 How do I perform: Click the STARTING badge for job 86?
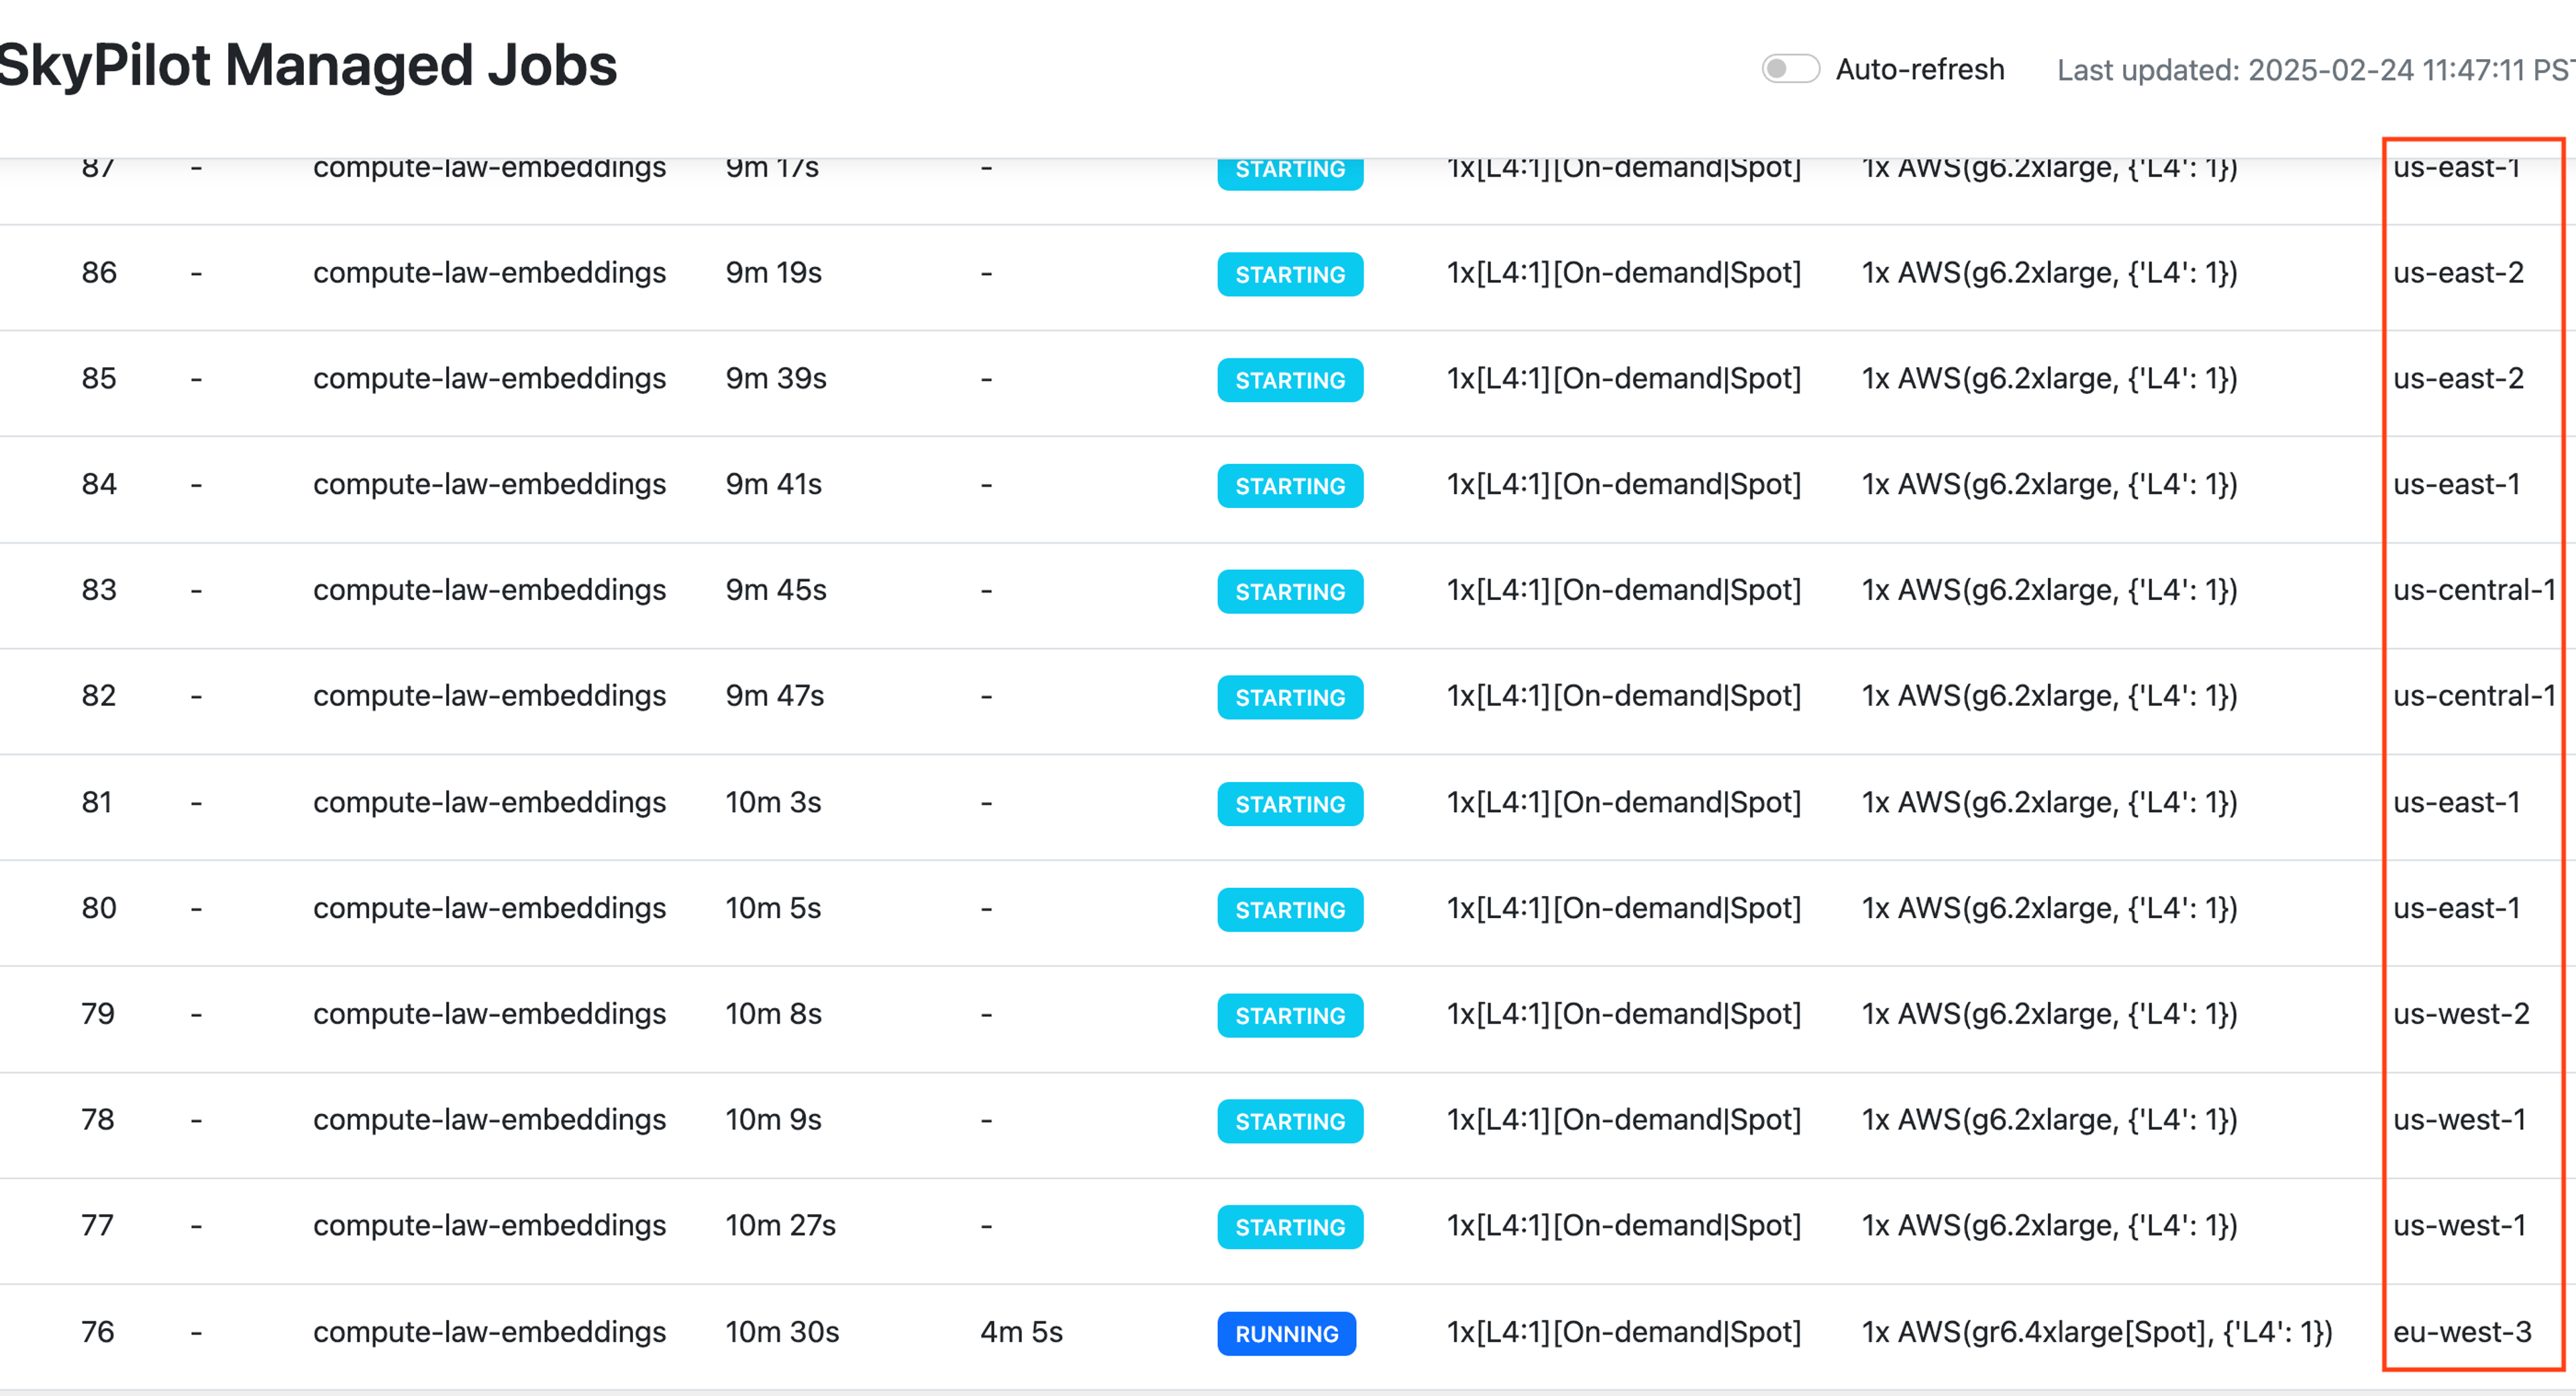1290,275
